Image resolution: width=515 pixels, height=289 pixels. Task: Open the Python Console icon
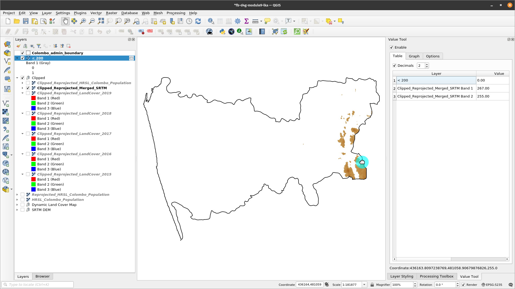[222, 32]
